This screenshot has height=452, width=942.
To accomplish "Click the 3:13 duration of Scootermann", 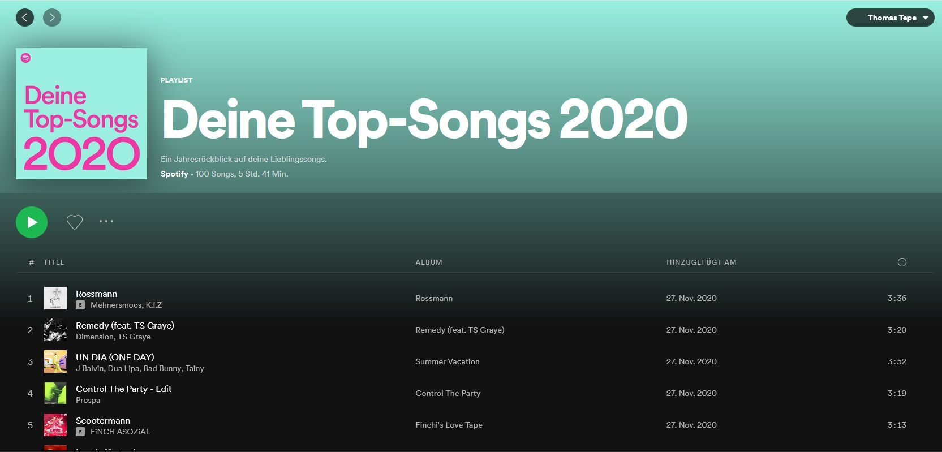I will pos(897,425).
